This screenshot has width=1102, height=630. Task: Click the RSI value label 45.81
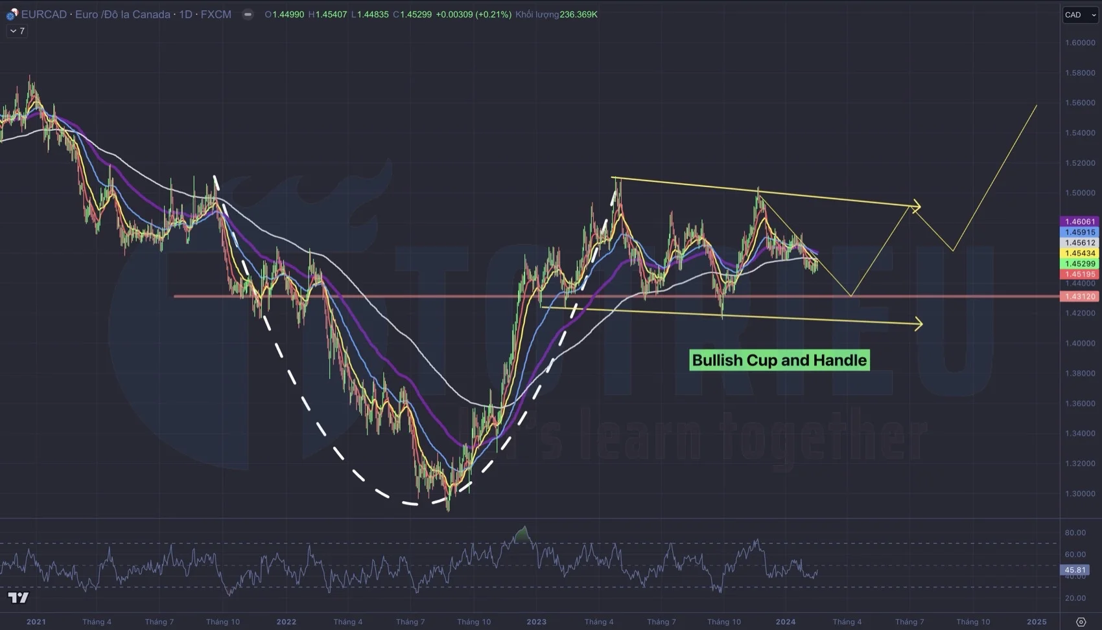(x=1075, y=570)
